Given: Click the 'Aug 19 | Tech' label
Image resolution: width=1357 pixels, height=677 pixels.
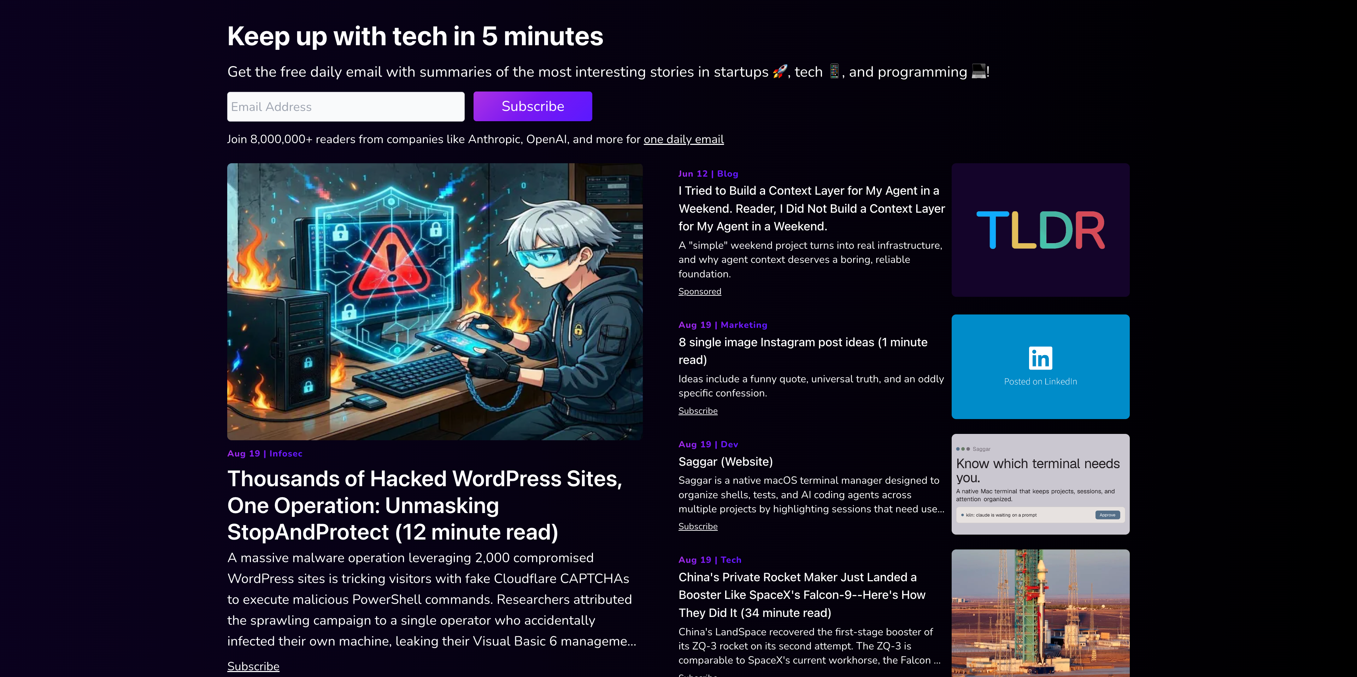Looking at the screenshot, I should (x=710, y=559).
